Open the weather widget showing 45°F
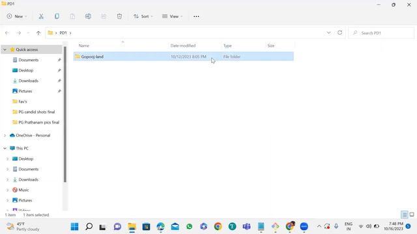 click(23, 227)
